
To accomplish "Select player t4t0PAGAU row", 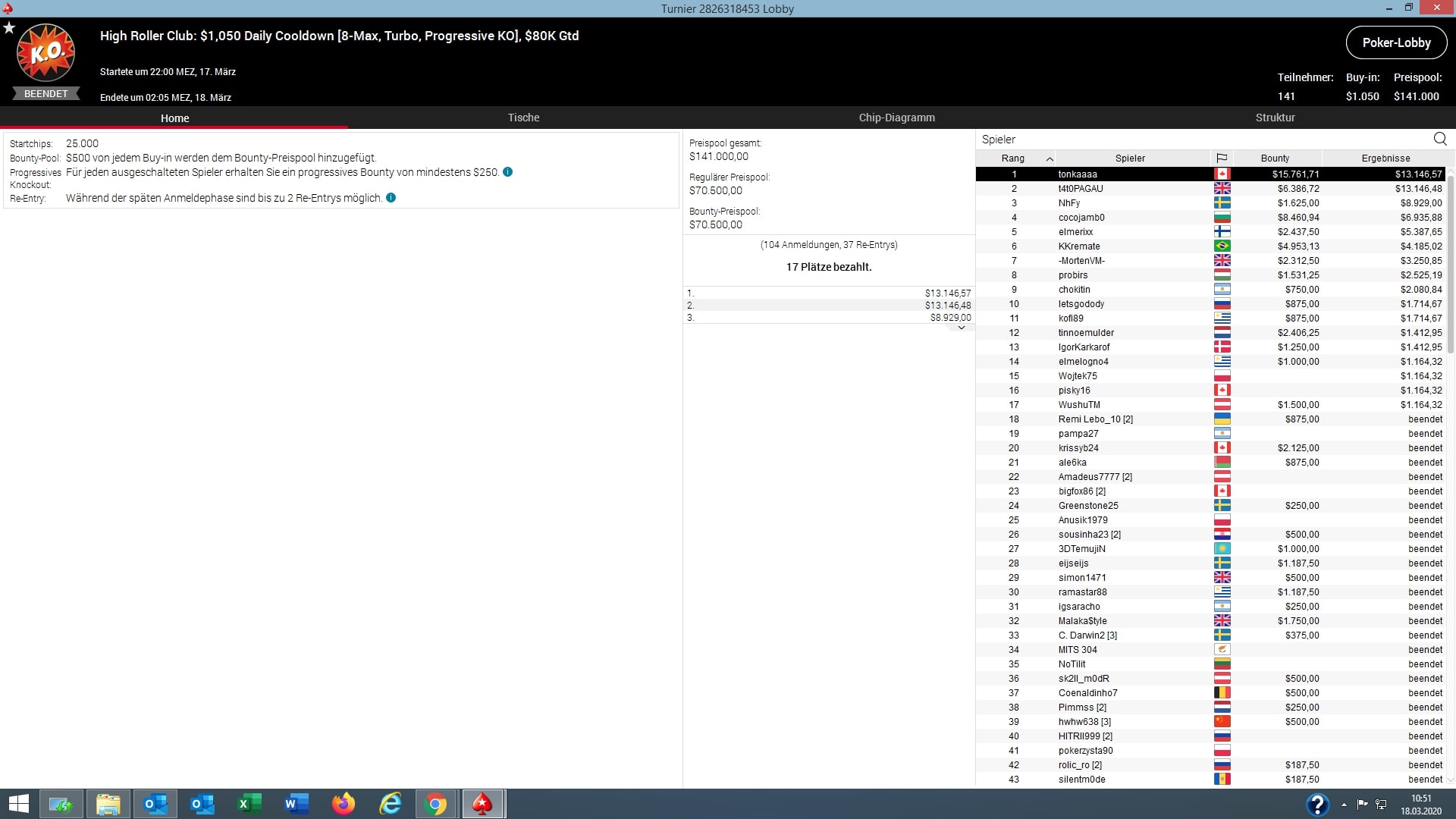I will pyautogui.click(x=1081, y=189).
